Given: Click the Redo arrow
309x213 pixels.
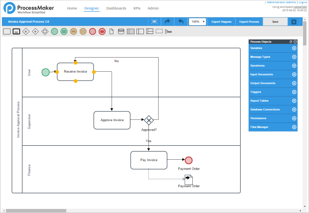Looking at the screenshot, I should click(x=167, y=22).
